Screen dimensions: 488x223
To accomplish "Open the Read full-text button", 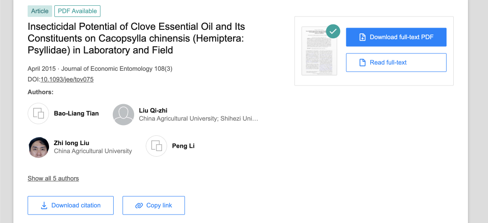I will click(396, 62).
